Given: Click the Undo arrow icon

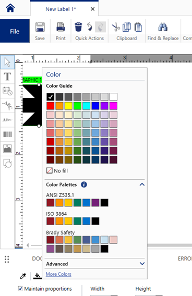Looking at the screenshot, I should (x=90, y=27).
